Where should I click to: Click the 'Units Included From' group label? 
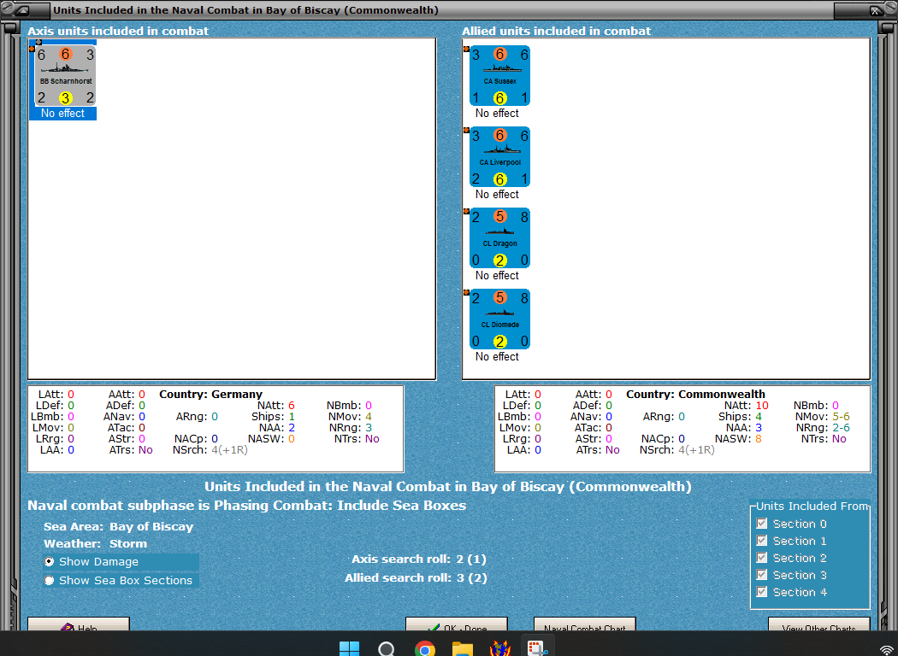(x=812, y=507)
